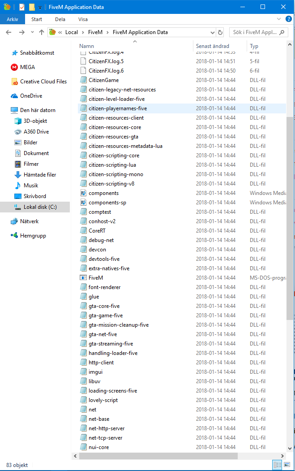
Task: Open address bar history dropdown
Action: coord(213,32)
